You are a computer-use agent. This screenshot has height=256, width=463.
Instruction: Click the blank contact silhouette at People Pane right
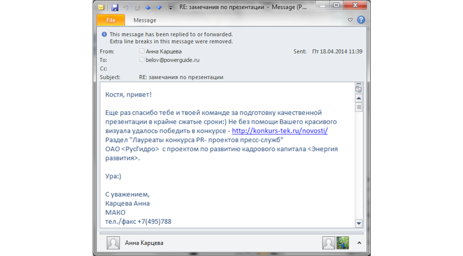point(328,243)
